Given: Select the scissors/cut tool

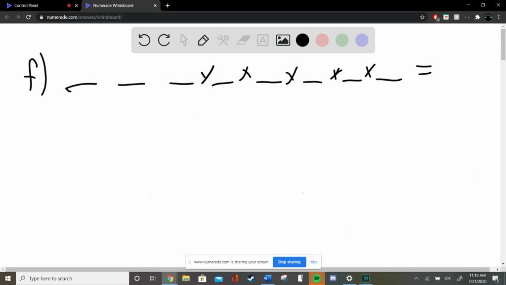Looking at the screenshot, I should [223, 40].
